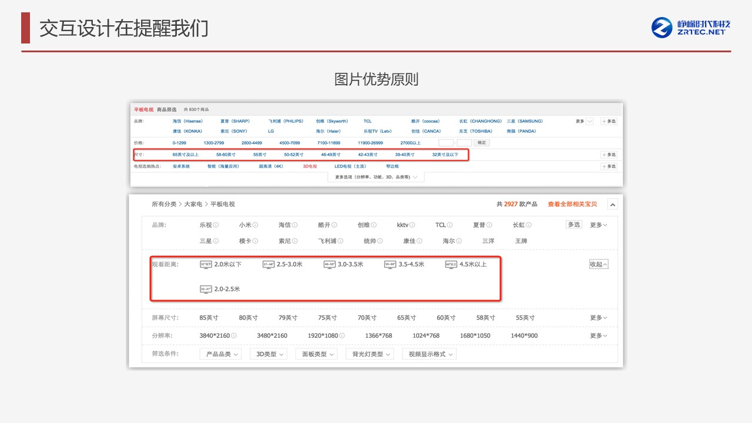752x423 pixels.
Task: Click the info icon next to TCL
Action: point(450,225)
